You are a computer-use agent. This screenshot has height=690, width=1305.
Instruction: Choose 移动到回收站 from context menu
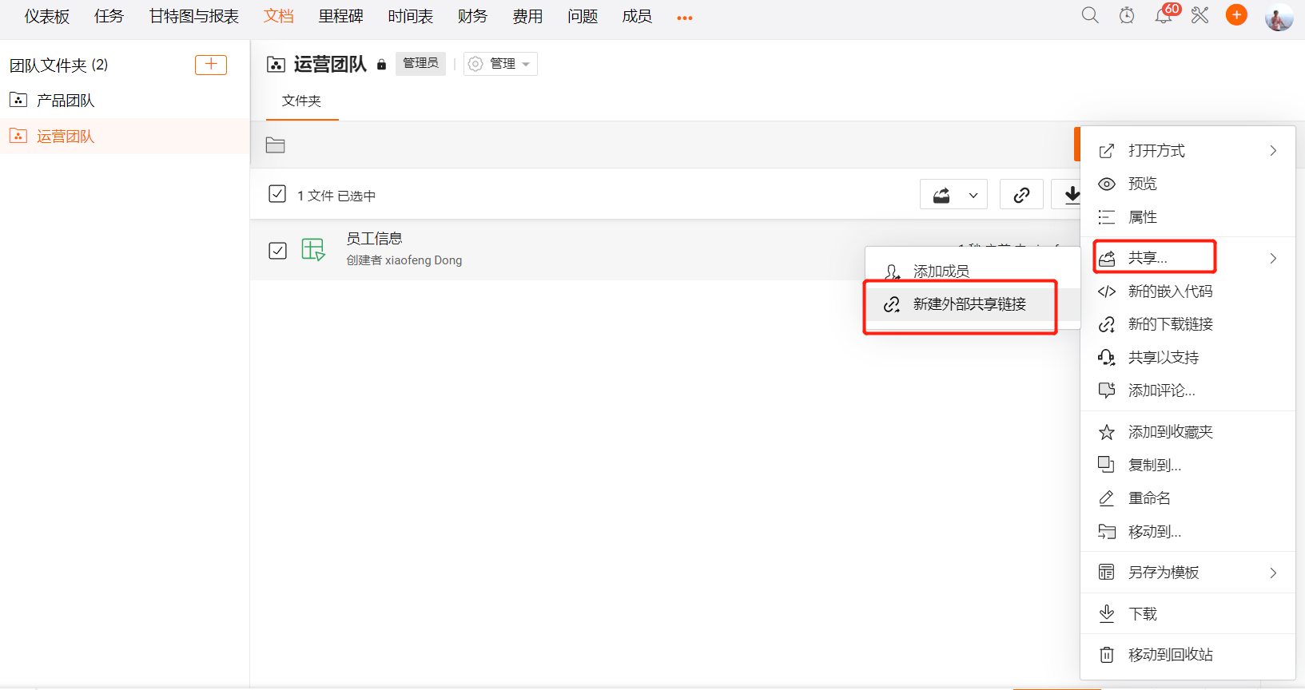pos(1170,655)
